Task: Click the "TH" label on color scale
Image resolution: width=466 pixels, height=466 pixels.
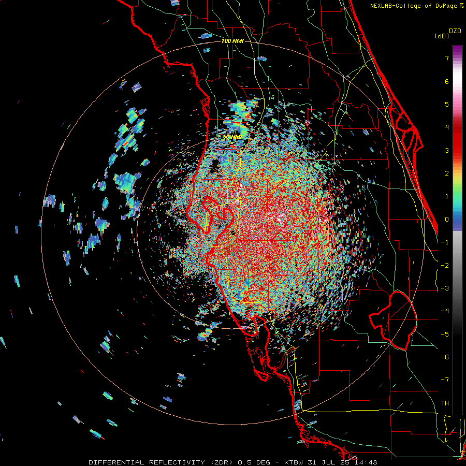Action: pyautogui.click(x=445, y=403)
